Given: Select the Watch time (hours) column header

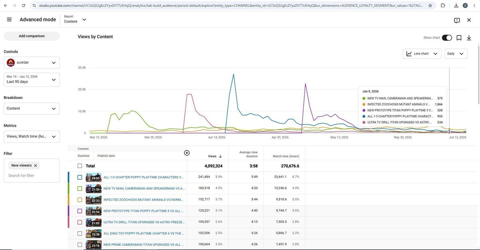Looking at the screenshot, I should click(286, 156).
